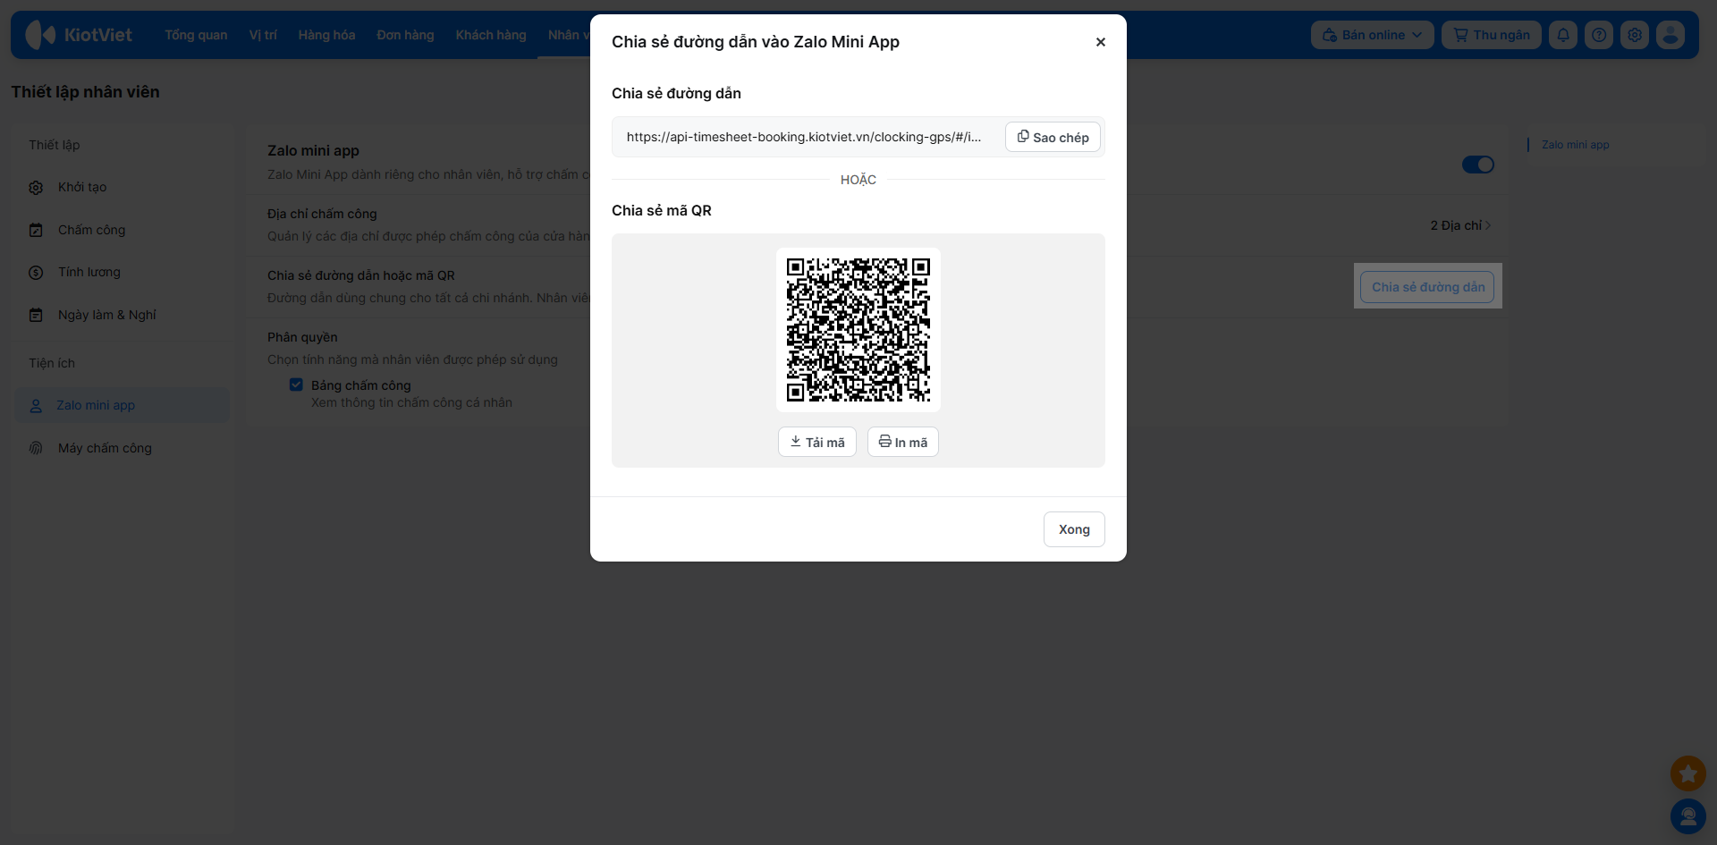Print the QR code with In mã
Screen dimensions: 1717x845
(902, 442)
